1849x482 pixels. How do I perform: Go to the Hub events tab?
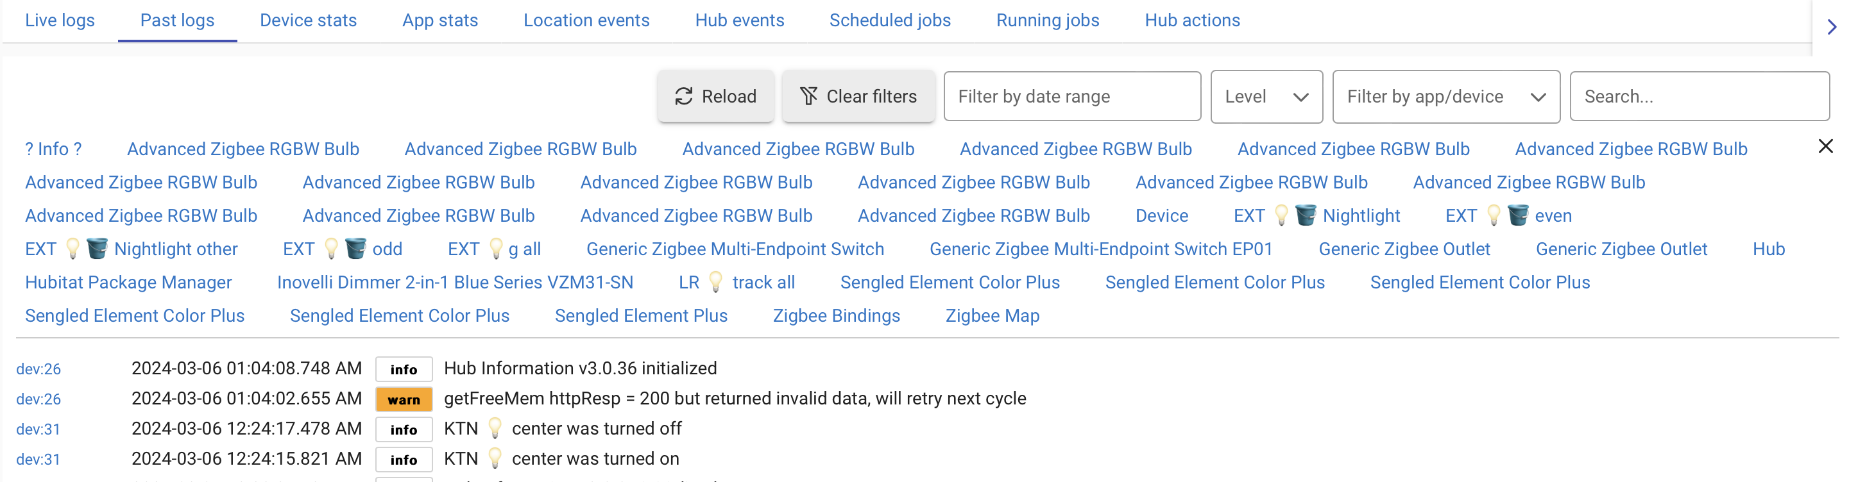pos(739,20)
